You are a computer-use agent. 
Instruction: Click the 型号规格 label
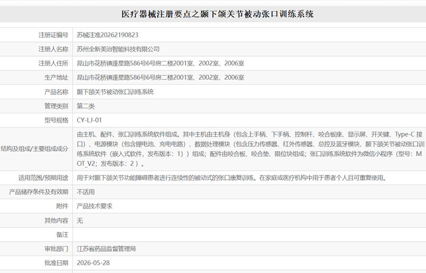coord(56,120)
